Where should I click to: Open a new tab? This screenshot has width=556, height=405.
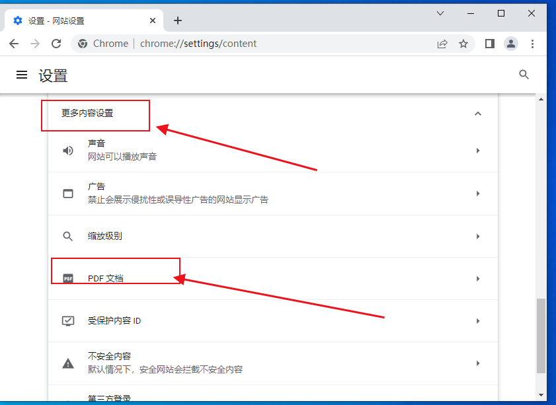[178, 20]
